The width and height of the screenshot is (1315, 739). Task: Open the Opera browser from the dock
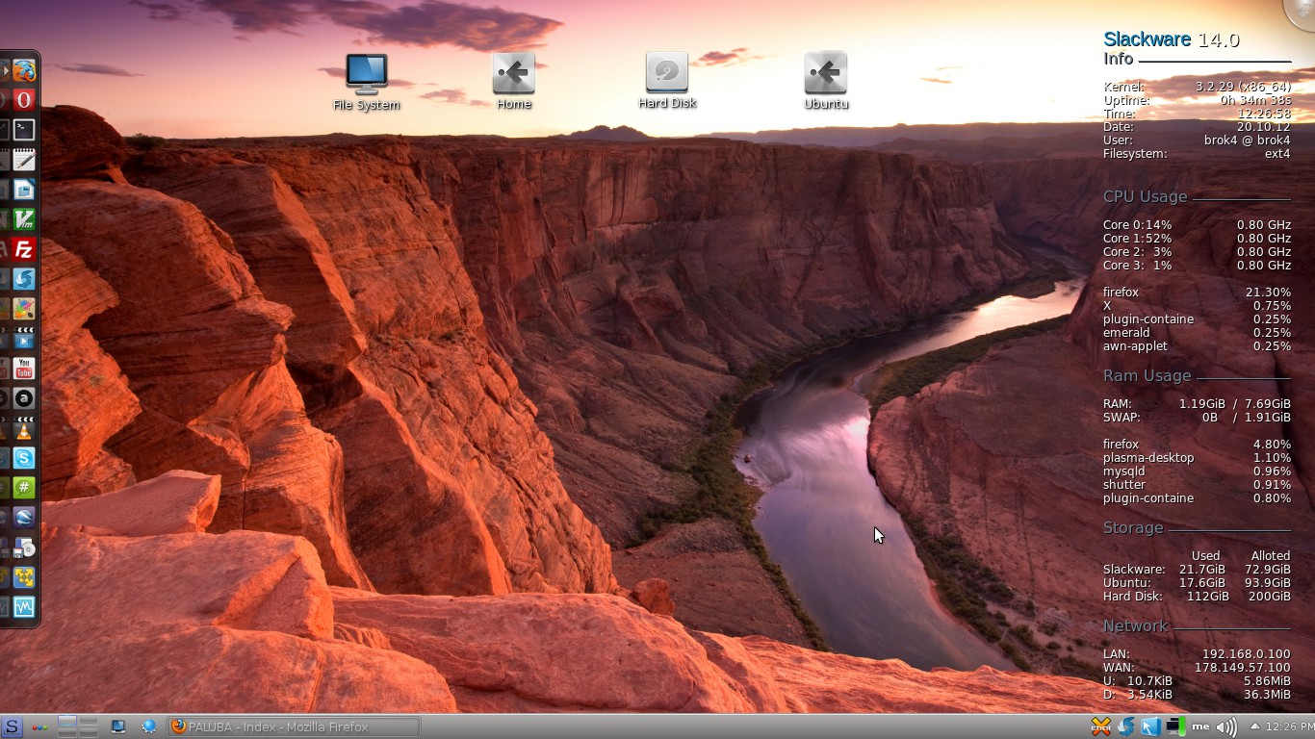coord(24,99)
